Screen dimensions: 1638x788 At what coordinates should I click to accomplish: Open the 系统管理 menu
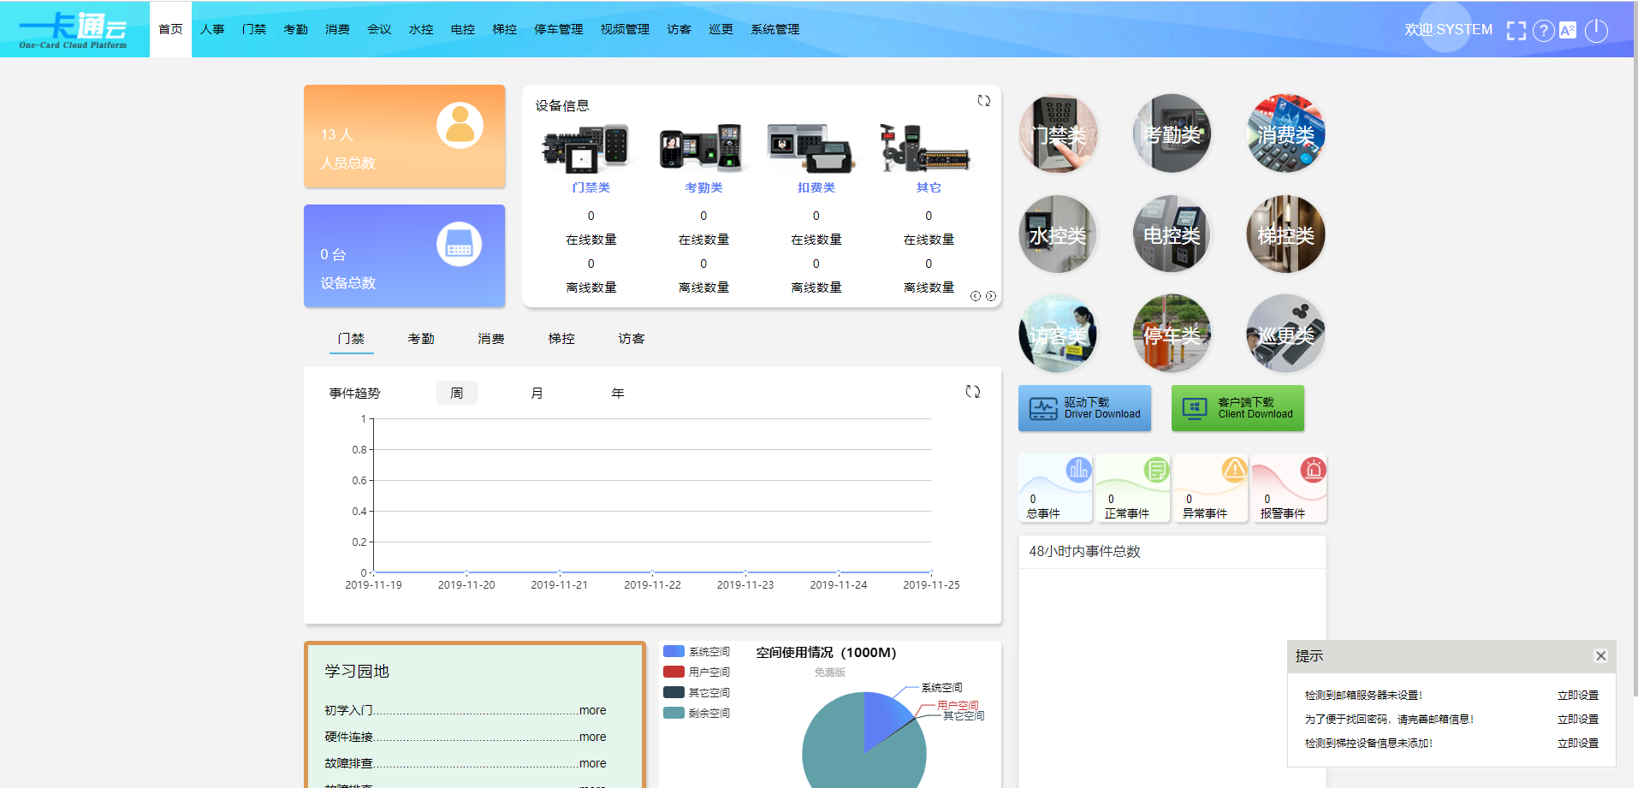775,29
